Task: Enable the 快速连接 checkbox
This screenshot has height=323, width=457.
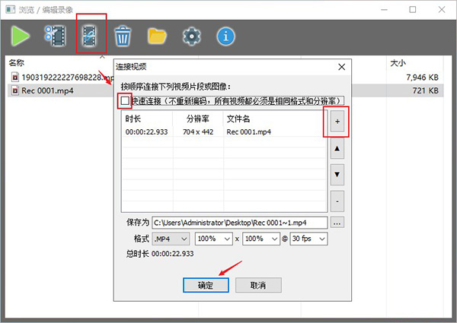Action: pos(125,101)
